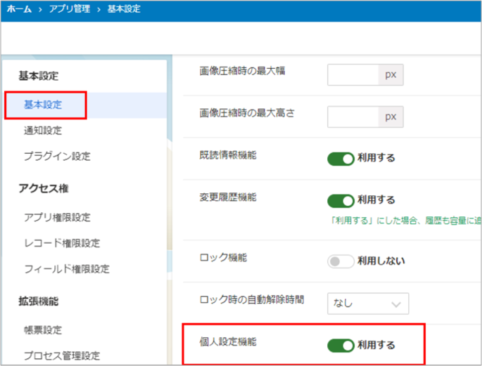Click the 画像圧縮時の最大幅 input field

355,74
